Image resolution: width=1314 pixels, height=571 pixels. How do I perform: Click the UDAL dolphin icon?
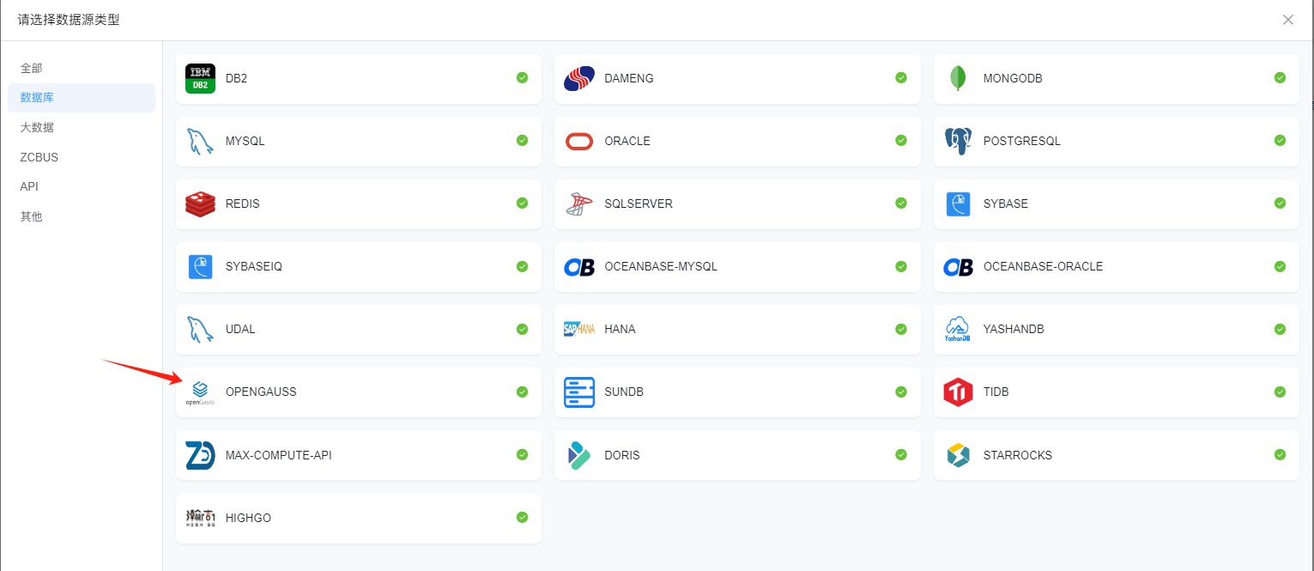click(x=200, y=329)
